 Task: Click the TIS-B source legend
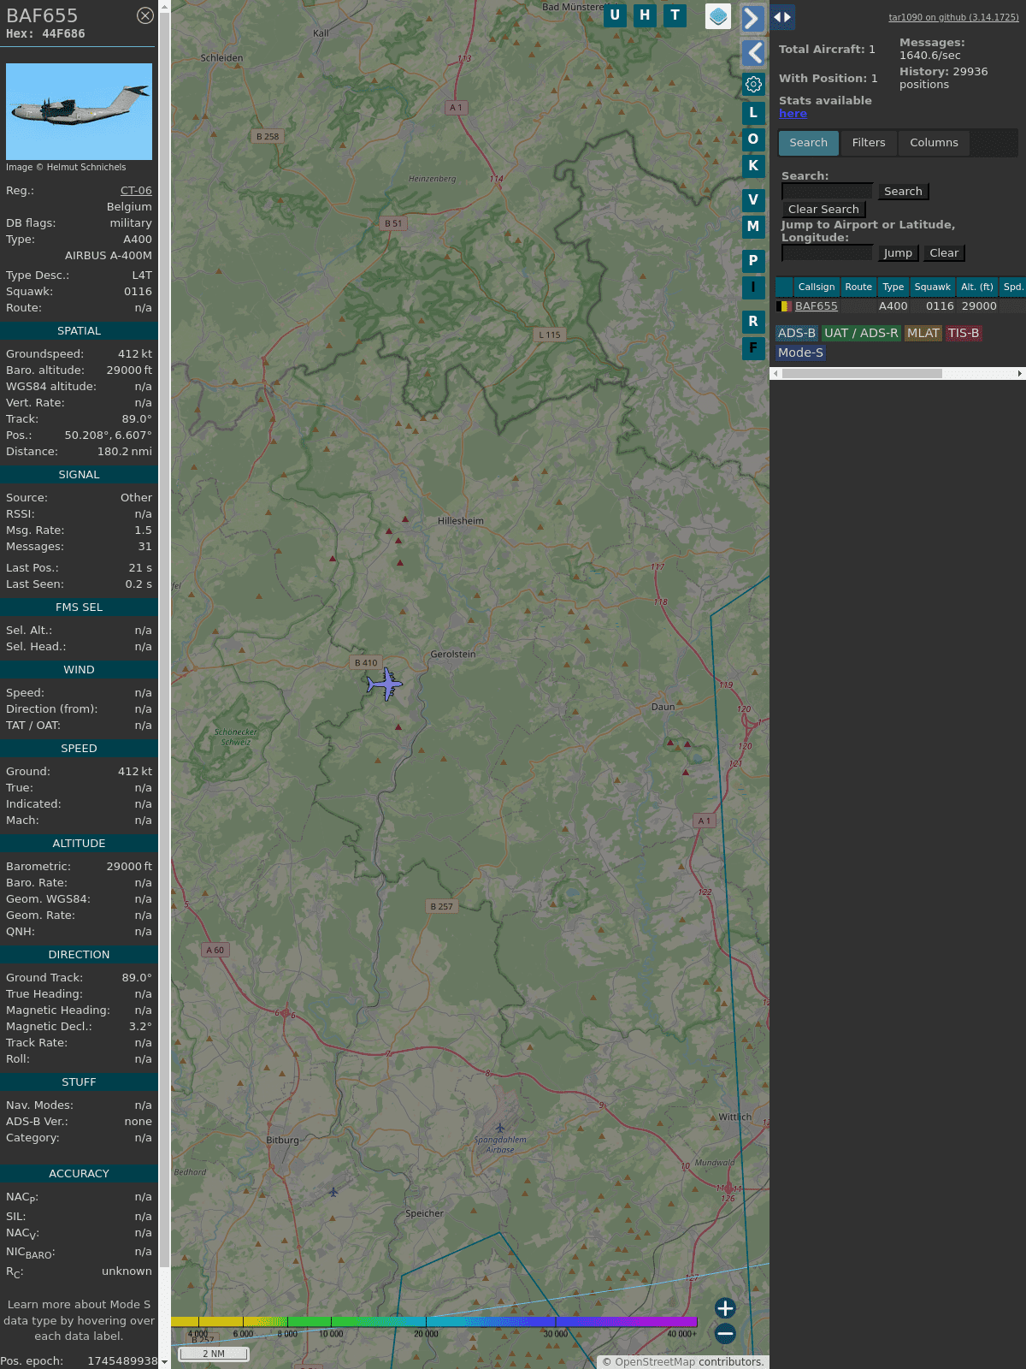point(964,334)
